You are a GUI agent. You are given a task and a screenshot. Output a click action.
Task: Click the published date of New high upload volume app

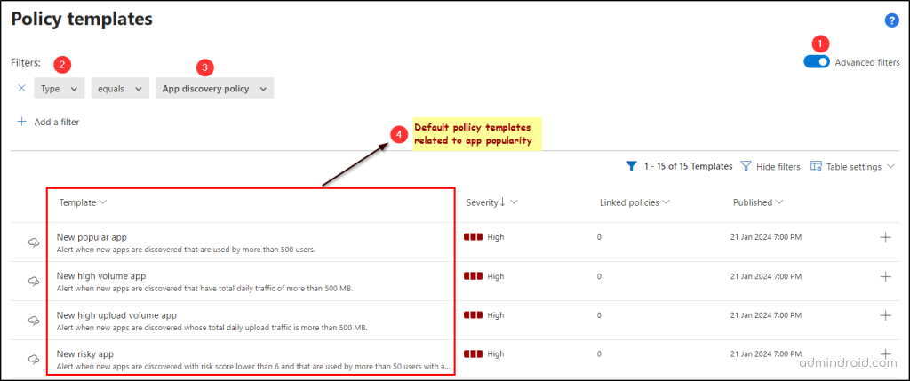765,315
